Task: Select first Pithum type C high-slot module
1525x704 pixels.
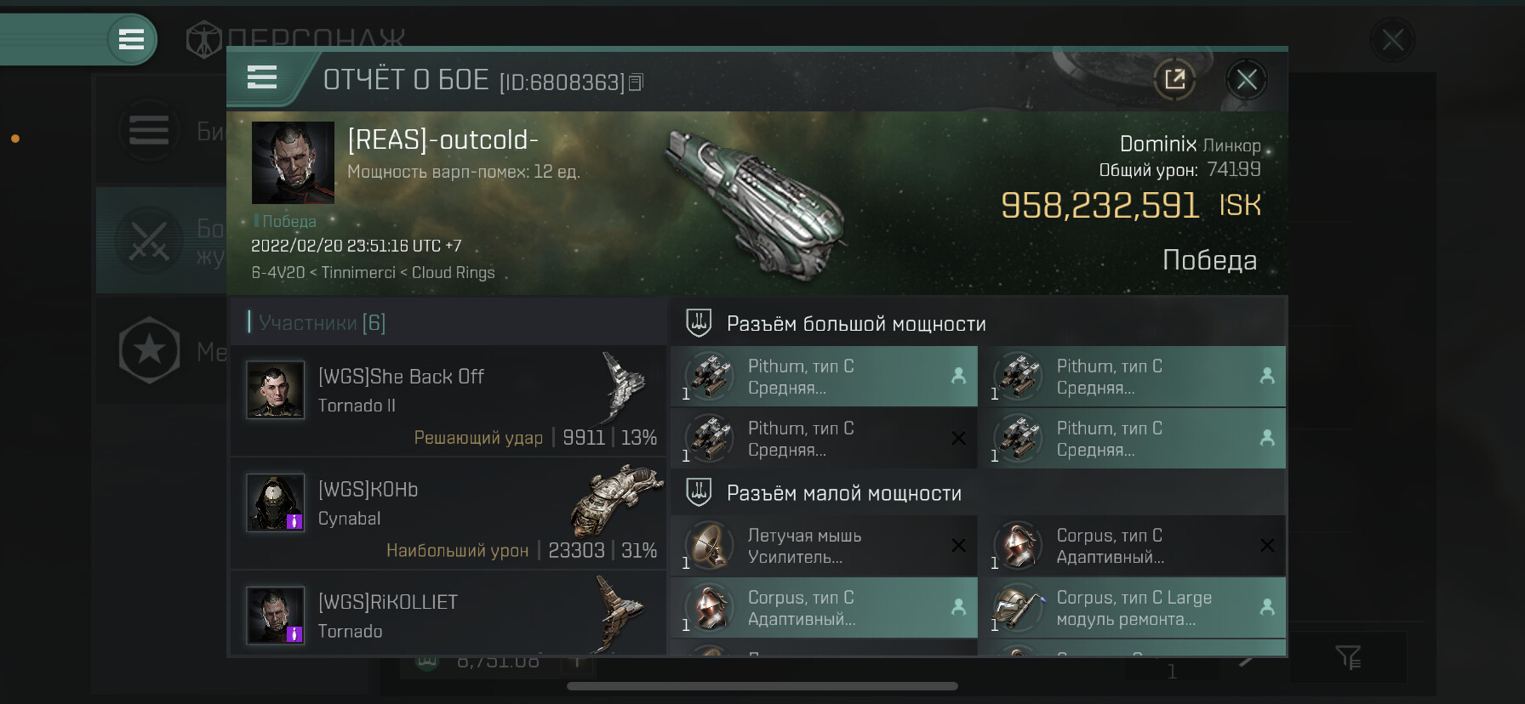Action: point(824,377)
